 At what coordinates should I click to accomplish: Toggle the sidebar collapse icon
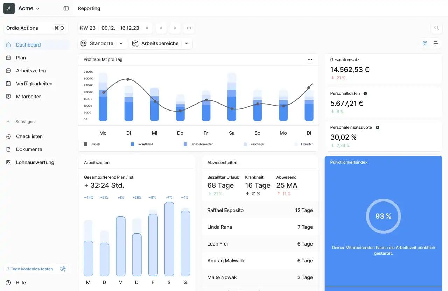pyautogui.click(x=66, y=8)
